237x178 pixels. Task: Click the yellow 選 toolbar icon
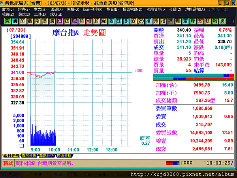[x=52, y=21]
